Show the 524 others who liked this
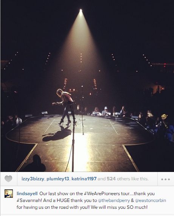This screenshot has height=216, width=174. [x=111, y=179]
